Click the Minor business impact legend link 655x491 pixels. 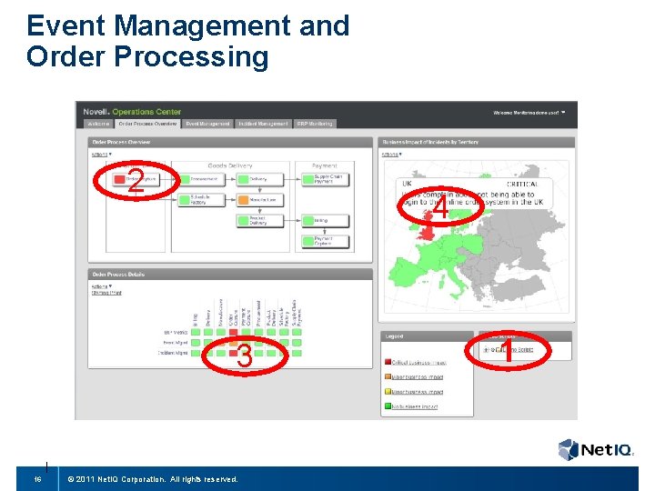coord(418,392)
